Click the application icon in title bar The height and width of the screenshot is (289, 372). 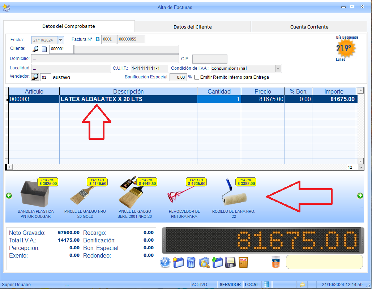7,8
